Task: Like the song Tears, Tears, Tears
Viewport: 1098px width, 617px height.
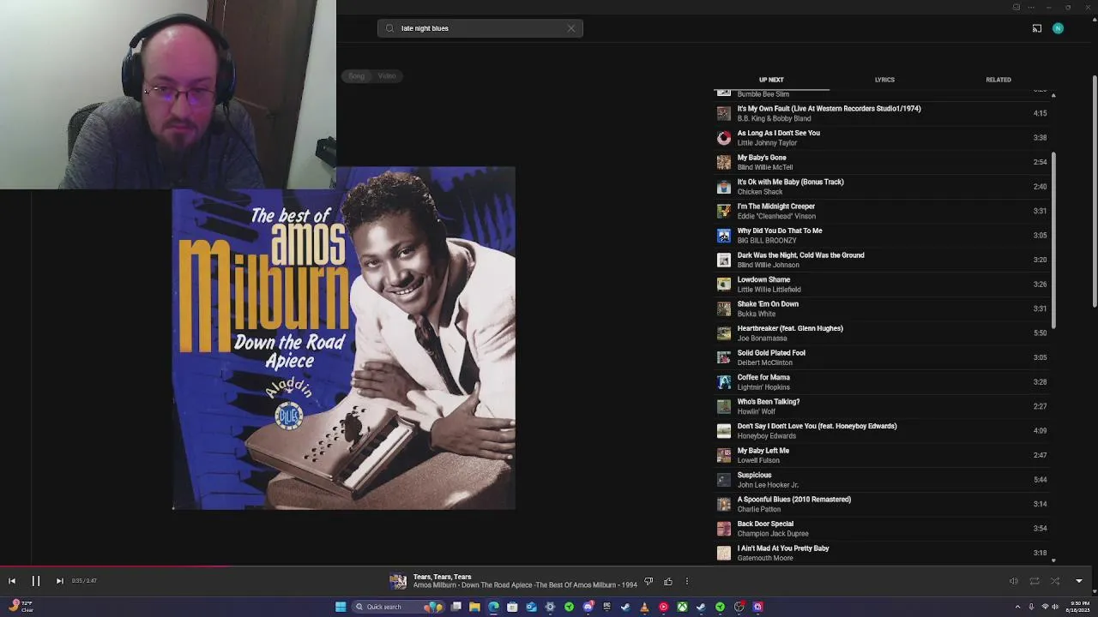Action: [x=668, y=581]
